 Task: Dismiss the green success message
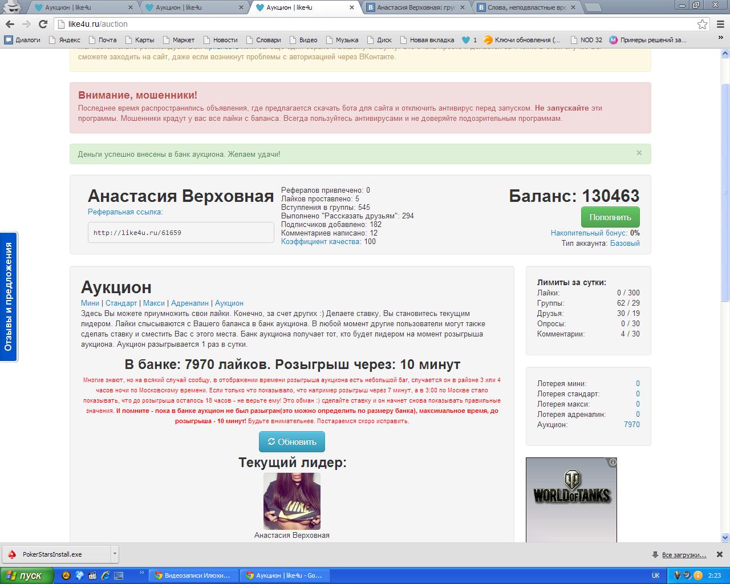point(639,153)
